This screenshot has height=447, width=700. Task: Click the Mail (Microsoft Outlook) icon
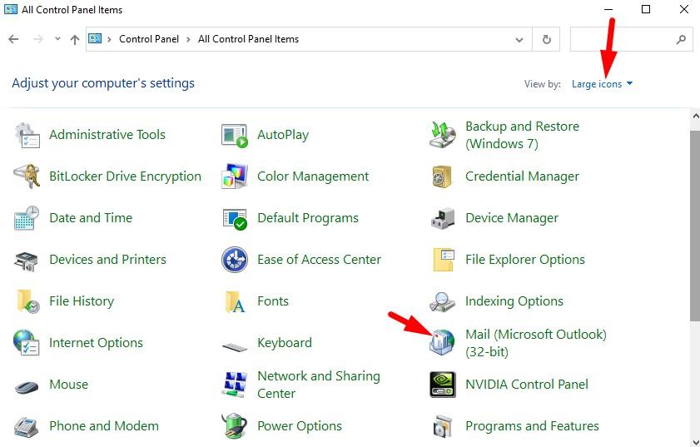[442, 342]
